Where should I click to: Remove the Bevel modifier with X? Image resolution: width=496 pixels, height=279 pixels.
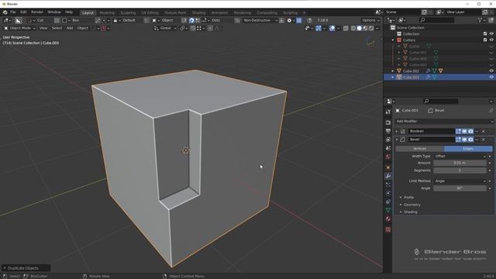click(x=484, y=139)
